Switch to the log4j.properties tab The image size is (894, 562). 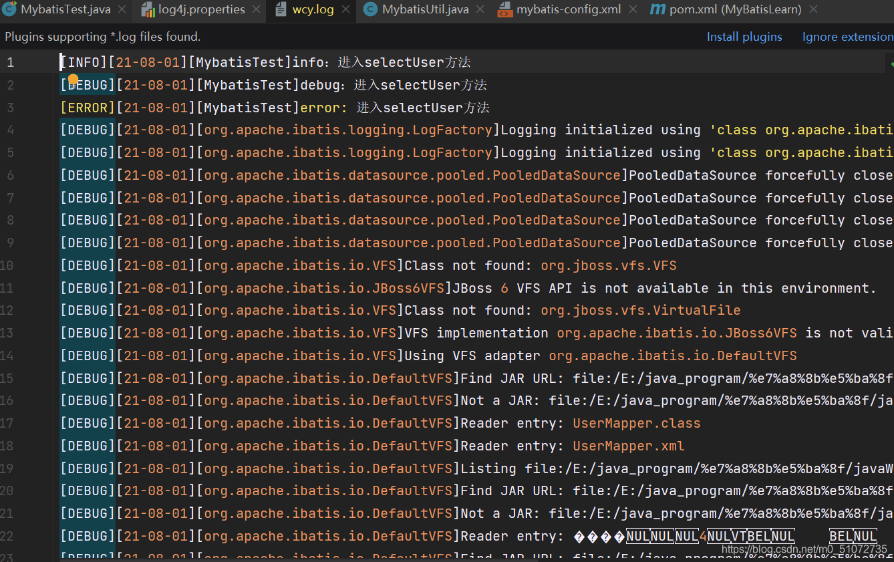click(202, 10)
